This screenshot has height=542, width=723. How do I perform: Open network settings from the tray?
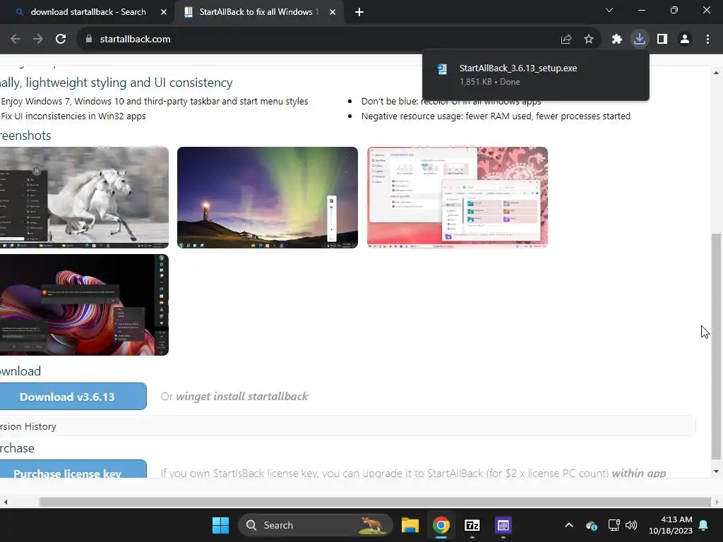(614, 525)
